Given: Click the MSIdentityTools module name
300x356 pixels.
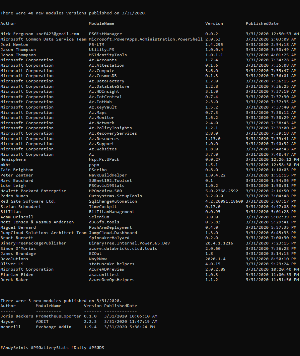Looking at the screenshot, I should (x=108, y=55).
